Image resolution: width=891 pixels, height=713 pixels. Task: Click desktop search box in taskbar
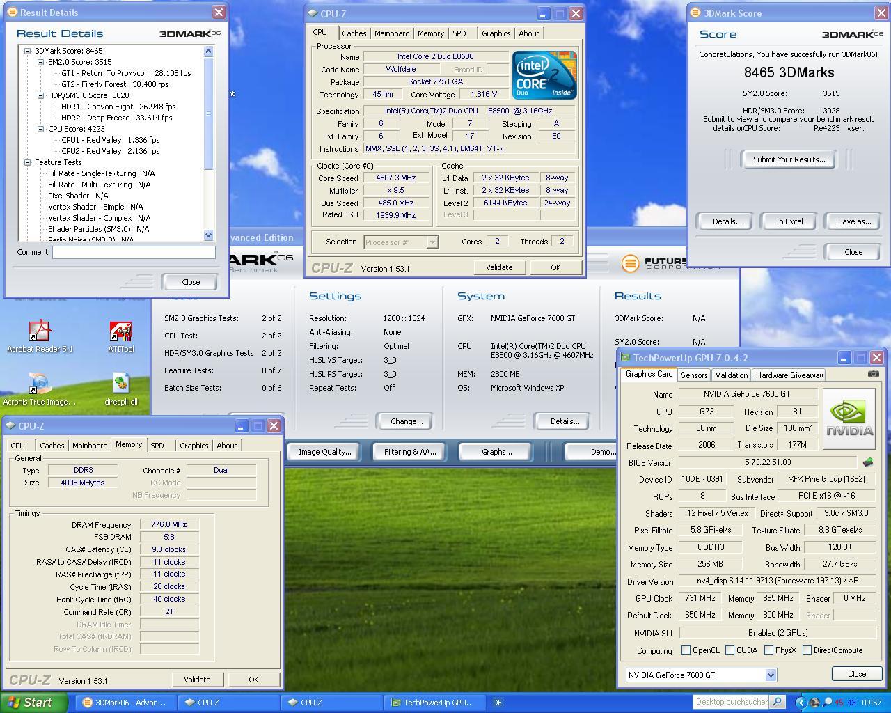click(x=731, y=702)
